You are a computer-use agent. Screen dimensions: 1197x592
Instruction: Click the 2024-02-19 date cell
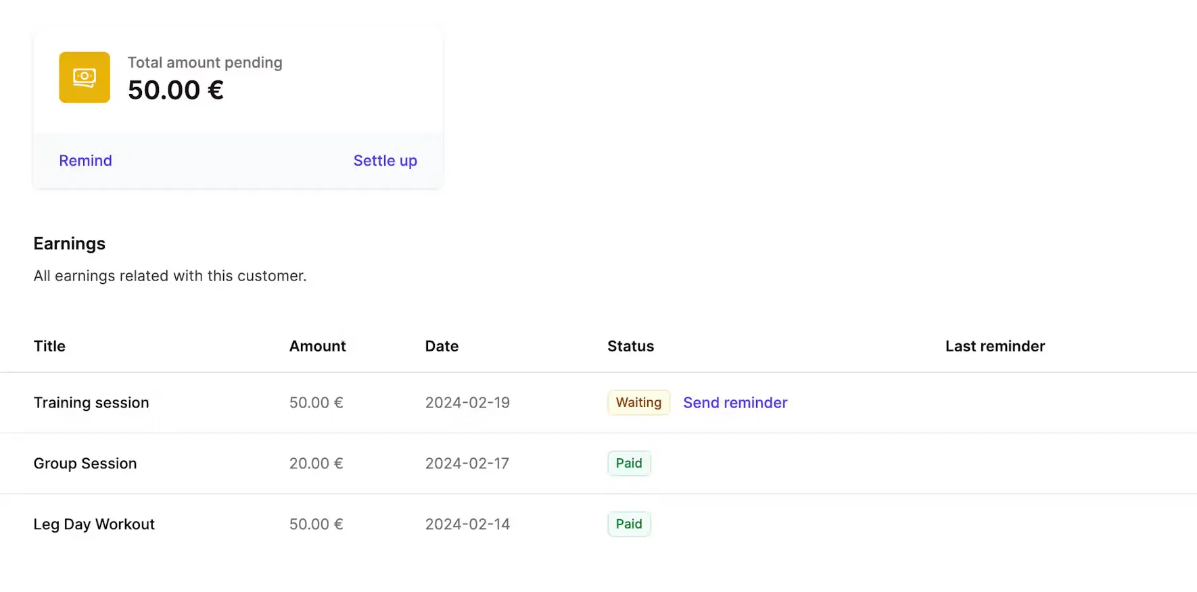(467, 403)
